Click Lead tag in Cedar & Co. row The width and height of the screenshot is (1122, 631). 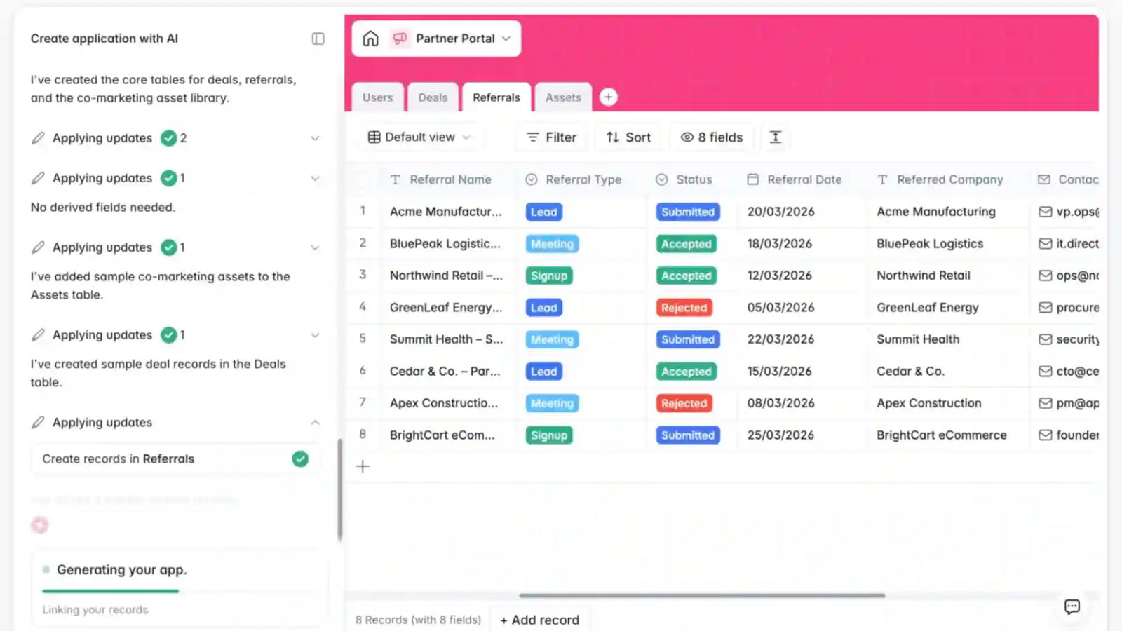click(x=543, y=372)
